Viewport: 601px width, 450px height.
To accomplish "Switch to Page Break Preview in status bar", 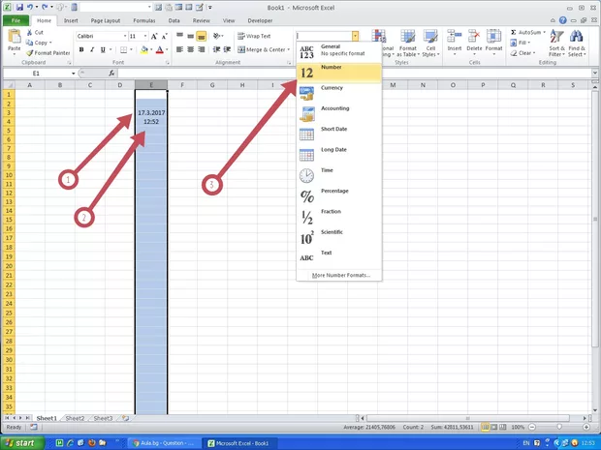I will [x=503, y=427].
